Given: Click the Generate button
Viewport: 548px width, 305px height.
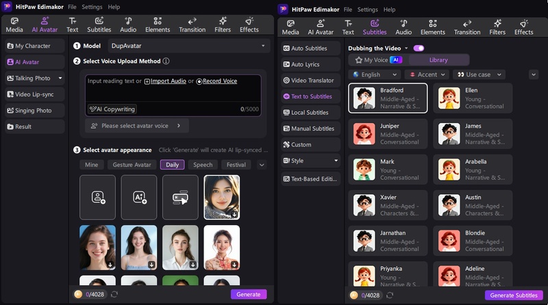Looking at the screenshot, I should (x=249, y=294).
